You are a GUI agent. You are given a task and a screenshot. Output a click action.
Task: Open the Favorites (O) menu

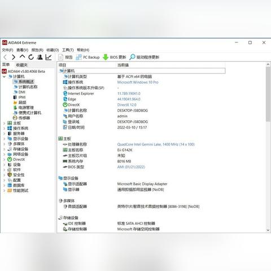53,50
